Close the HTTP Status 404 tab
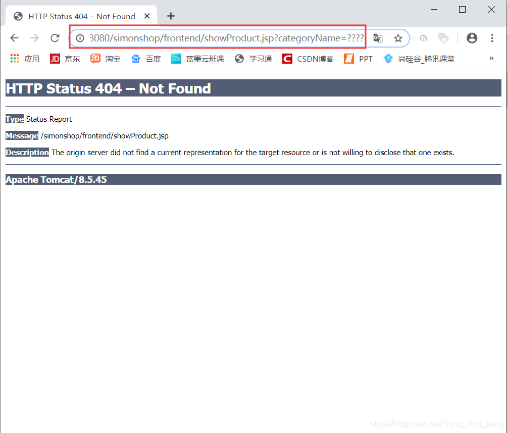 click(x=147, y=16)
